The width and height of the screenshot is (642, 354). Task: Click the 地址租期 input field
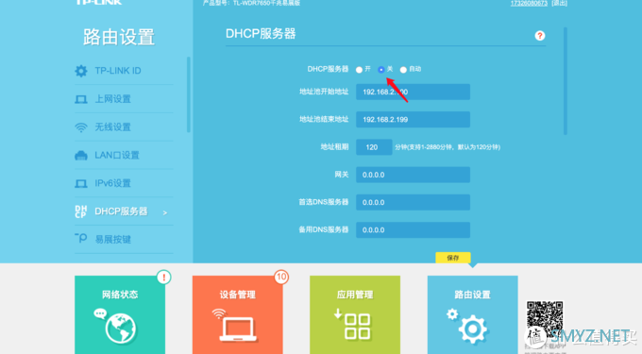(x=374, y=147)
